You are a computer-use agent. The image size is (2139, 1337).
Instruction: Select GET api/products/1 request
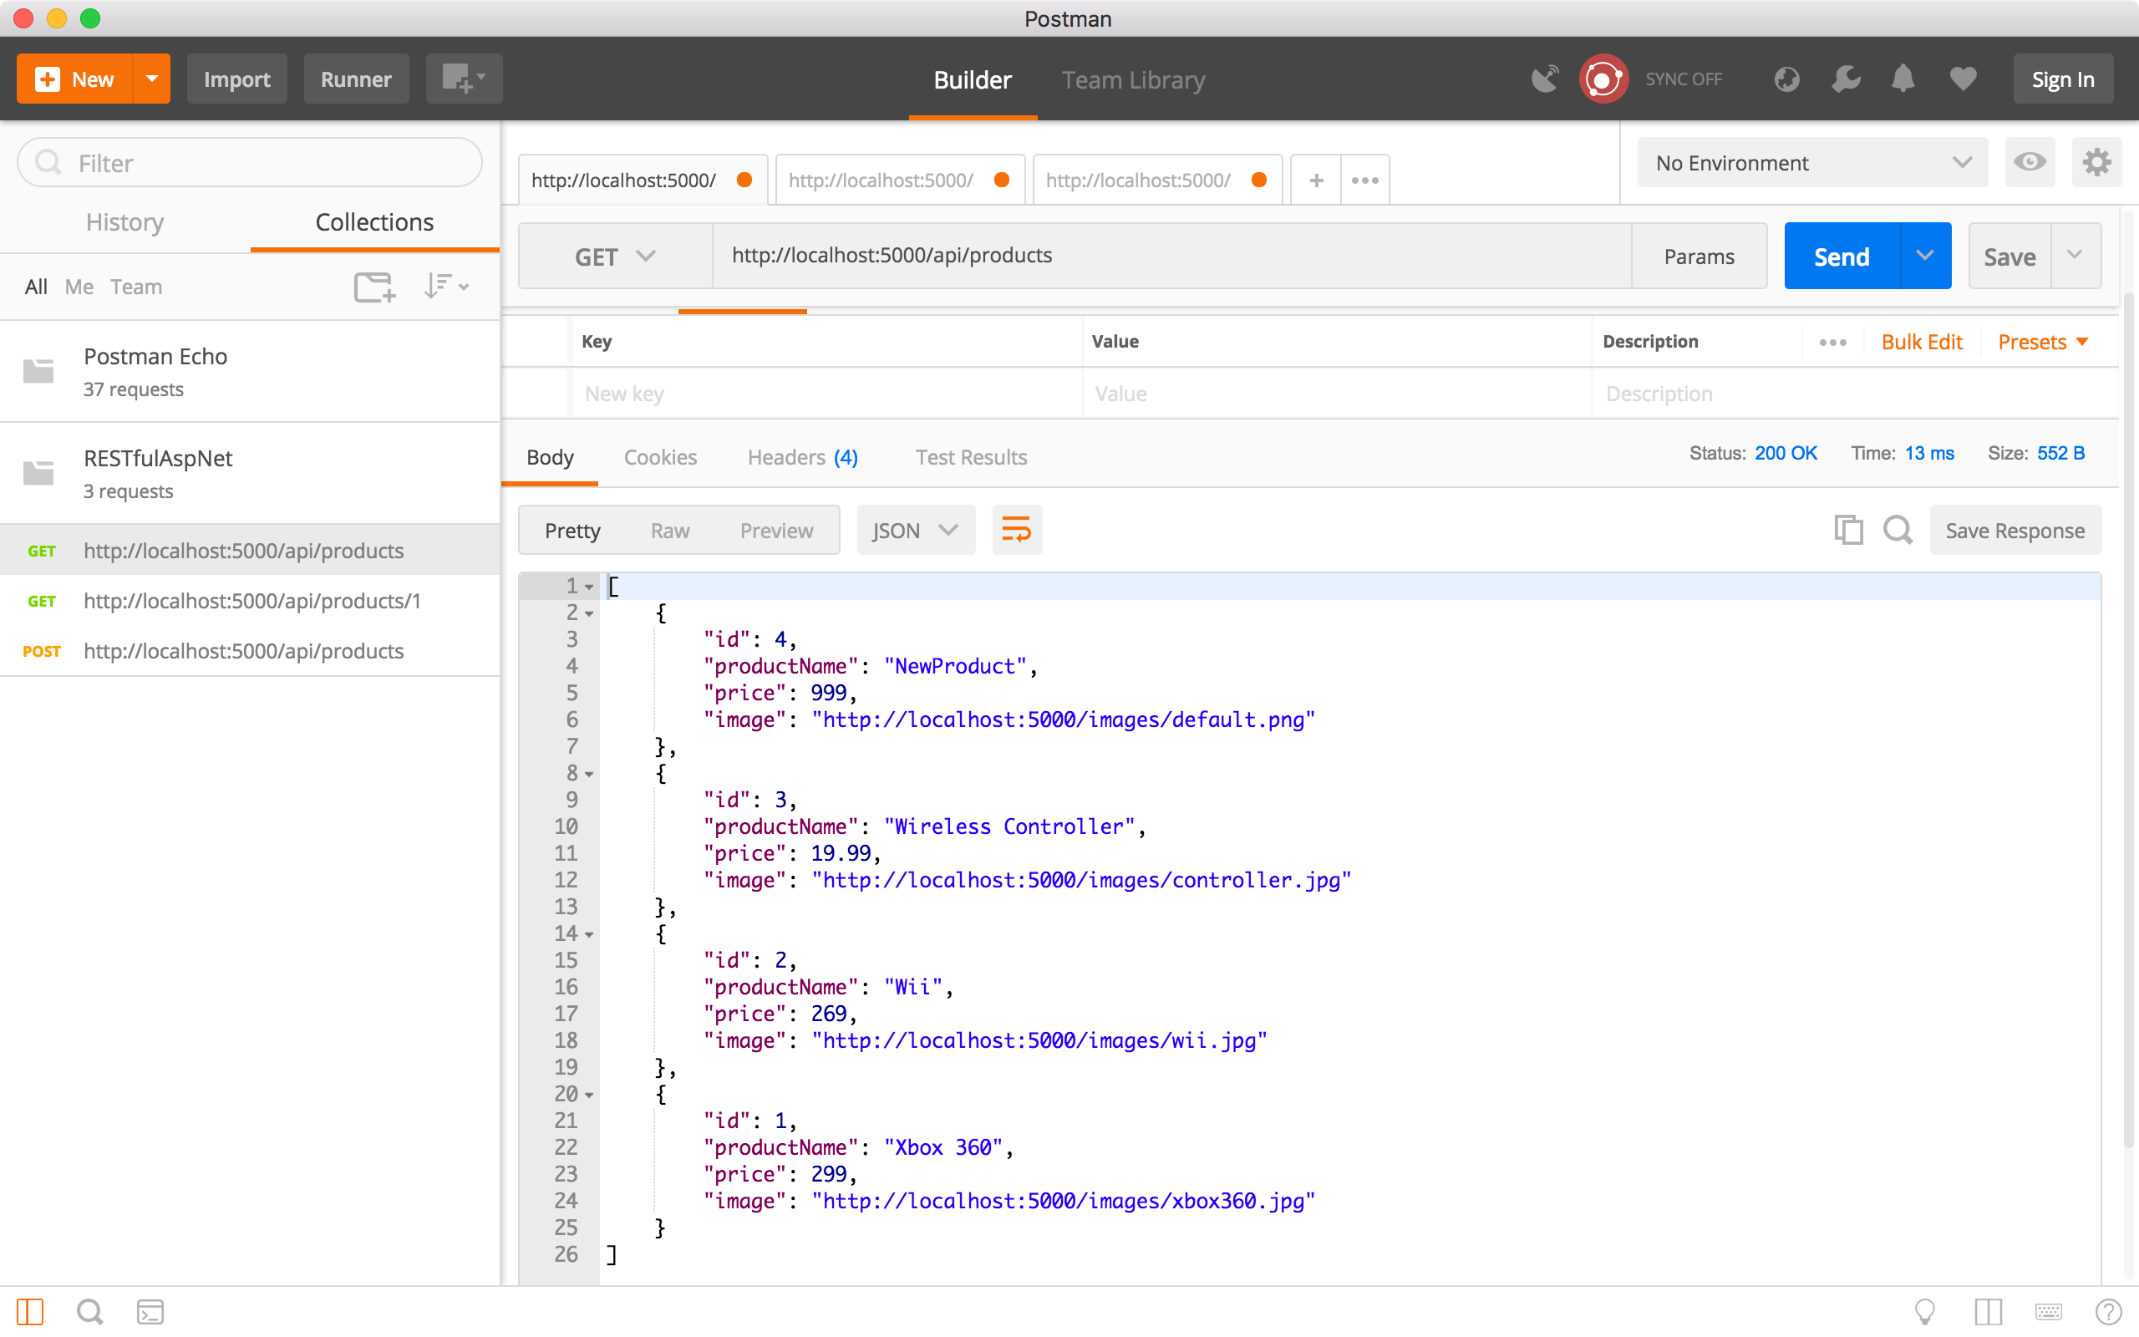point(250,602)
